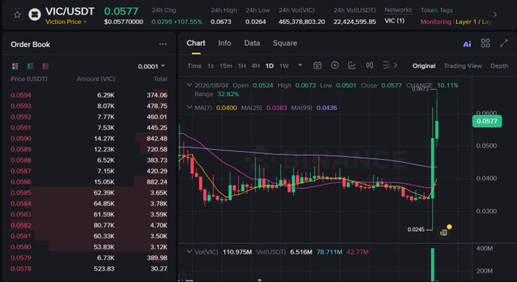The width and height of the screenshot is (517, 282).
Task: Click the 0.0582 ask price row
Action: (88, 226)
